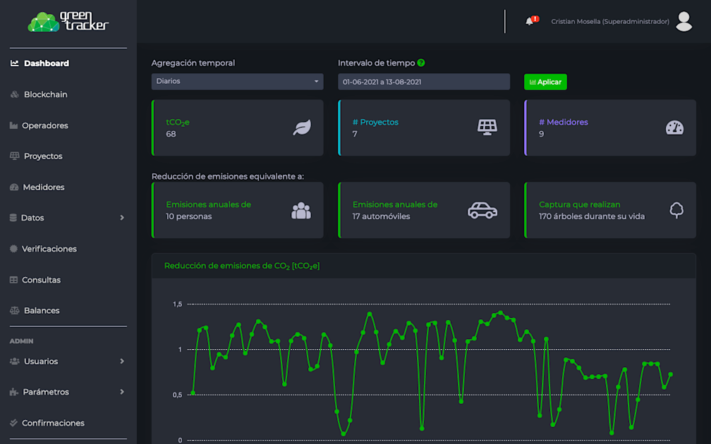Image resolution: width=711 pixels, height=444 pixels.
Task: Switch to the Dashboard section
Action: click(47, 63)
